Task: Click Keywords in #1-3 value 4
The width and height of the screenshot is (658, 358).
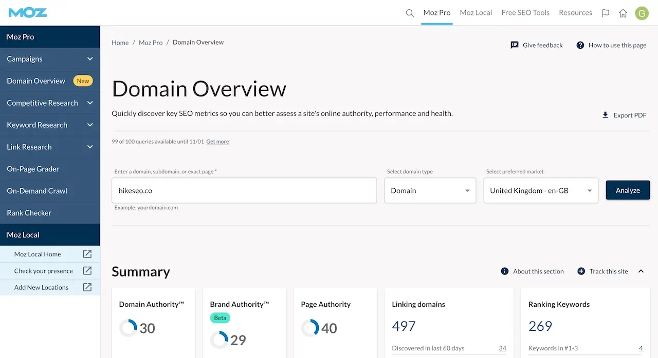Action: (641, 348)
